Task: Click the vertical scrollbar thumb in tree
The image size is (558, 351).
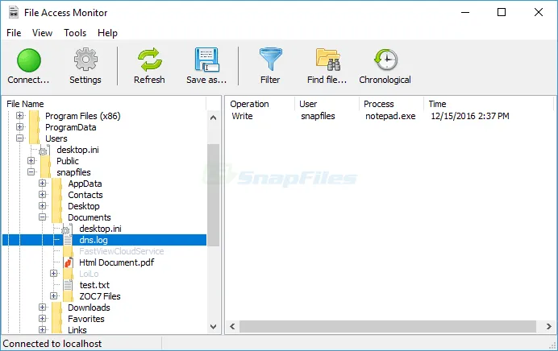Action: (213, 195)
